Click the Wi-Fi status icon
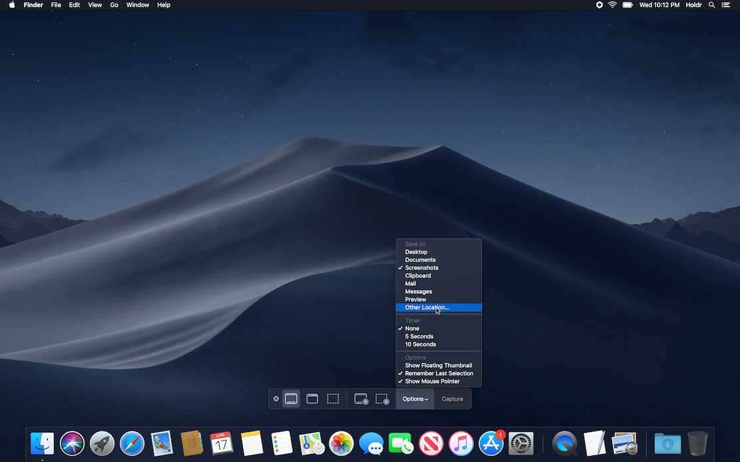740x462 pixels. (x=613, y=5)
